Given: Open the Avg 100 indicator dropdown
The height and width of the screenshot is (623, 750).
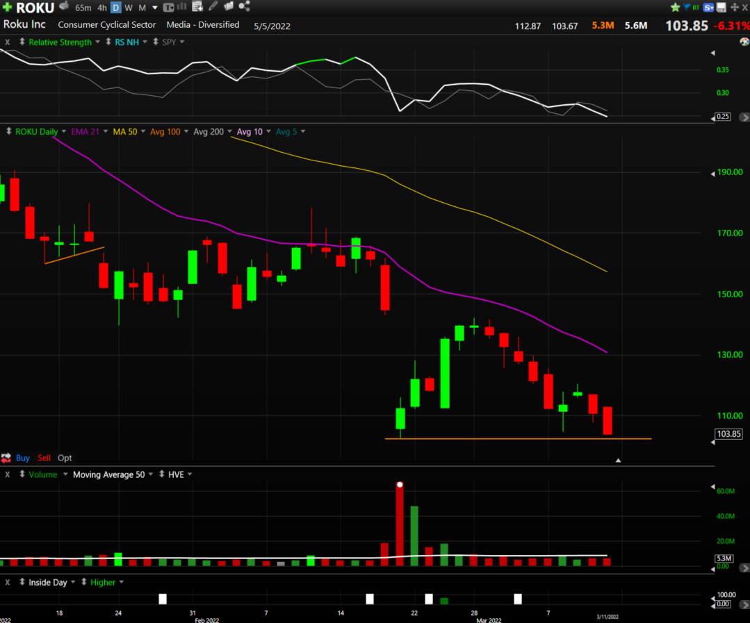Looking at the screenshot, I should tap(186, 131).
